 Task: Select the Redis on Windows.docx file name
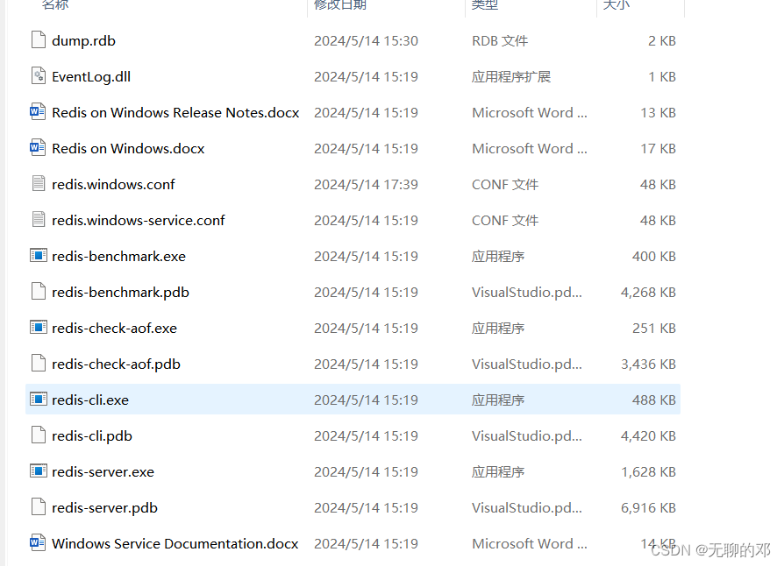(128, 148)
